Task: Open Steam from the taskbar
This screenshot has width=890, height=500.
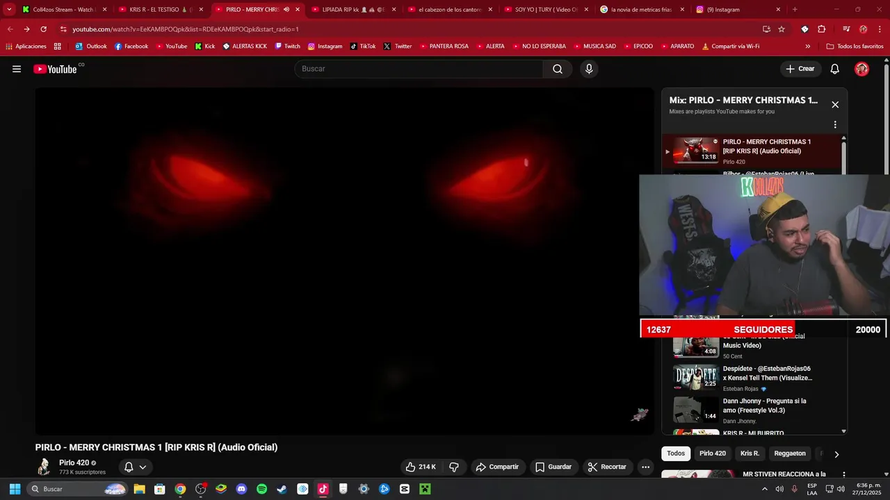Action: click(282, 489)
